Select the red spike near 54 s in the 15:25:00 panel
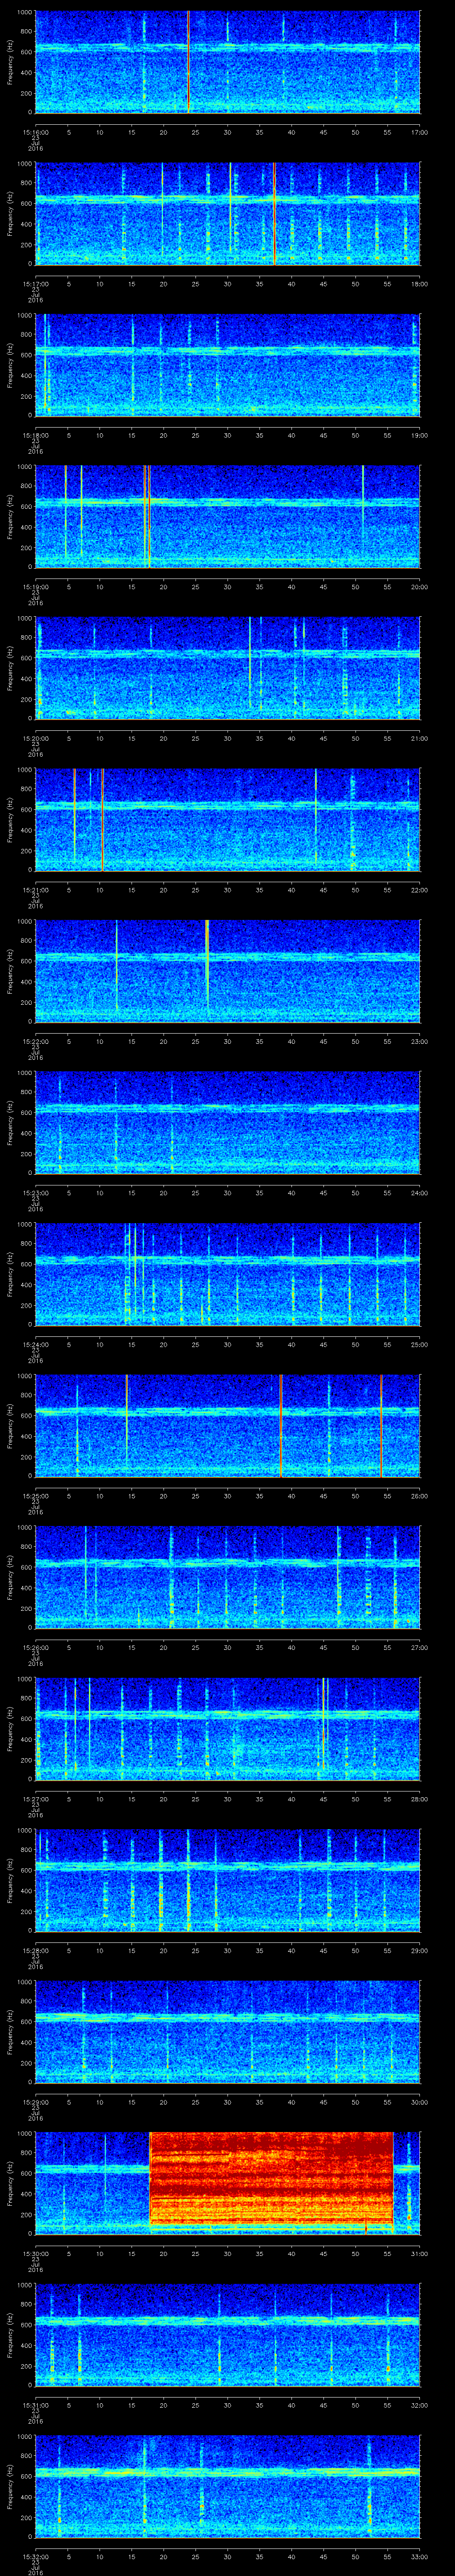 tap(381, 1425)
